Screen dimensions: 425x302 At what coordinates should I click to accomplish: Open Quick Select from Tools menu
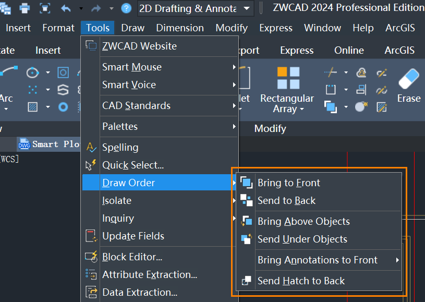[160, 165]
